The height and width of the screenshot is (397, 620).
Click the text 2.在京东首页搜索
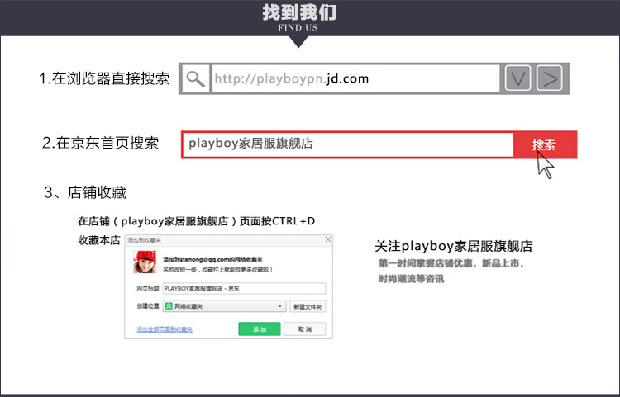(100, 143)
